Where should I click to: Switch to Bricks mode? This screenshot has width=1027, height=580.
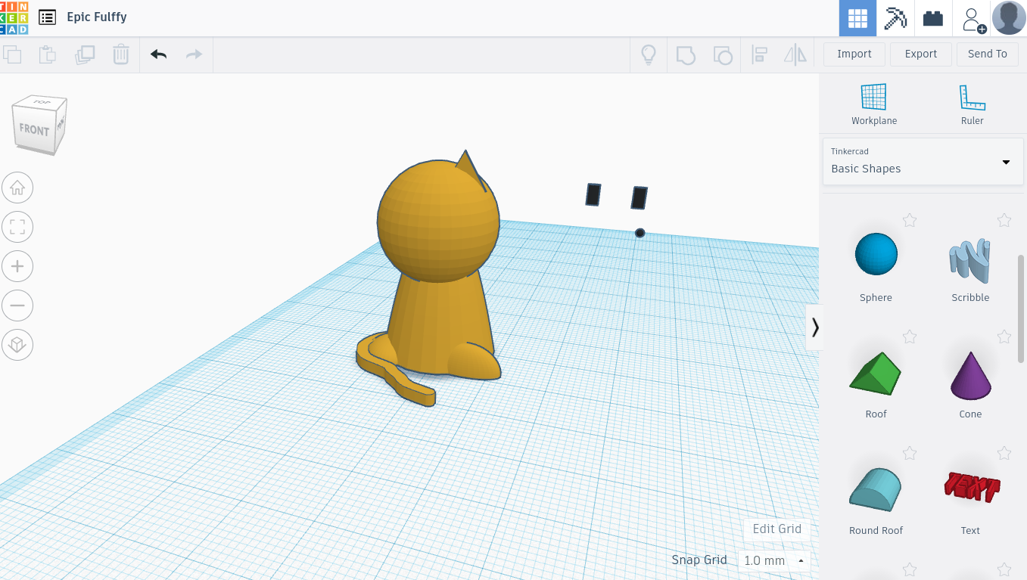pyautogui.click(x=933, y=18)
